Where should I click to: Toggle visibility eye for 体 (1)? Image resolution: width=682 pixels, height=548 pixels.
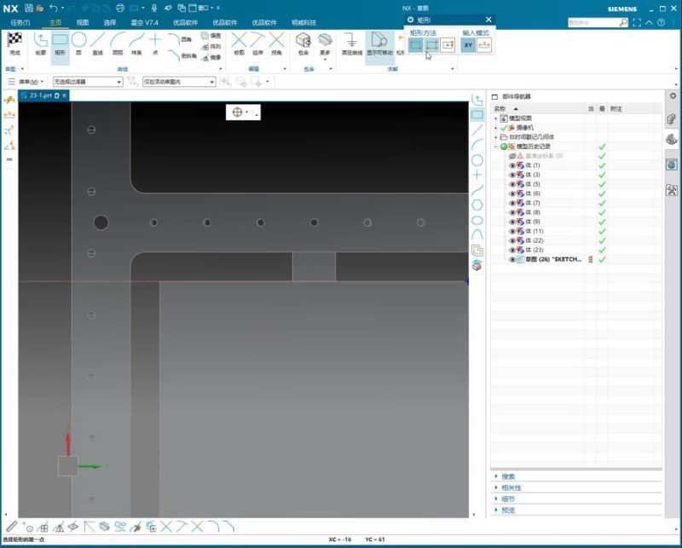pyautogui.click(x=512, y=165)
